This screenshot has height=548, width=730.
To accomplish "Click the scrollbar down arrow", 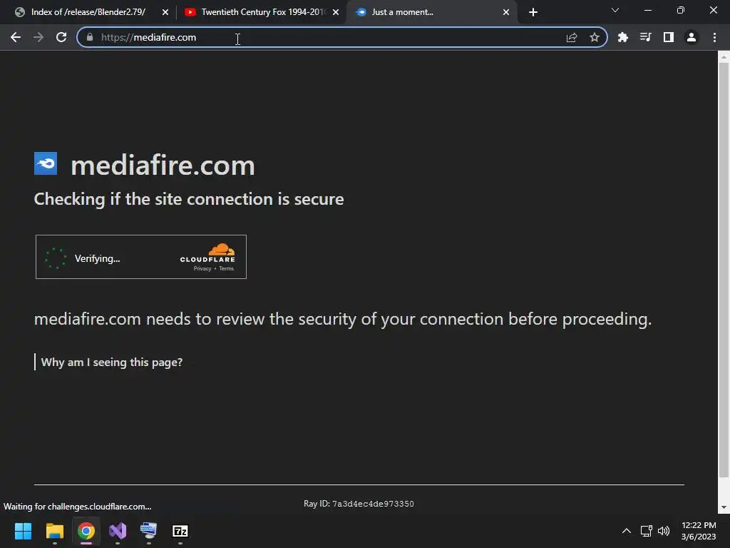I will [x=724, y=507].
